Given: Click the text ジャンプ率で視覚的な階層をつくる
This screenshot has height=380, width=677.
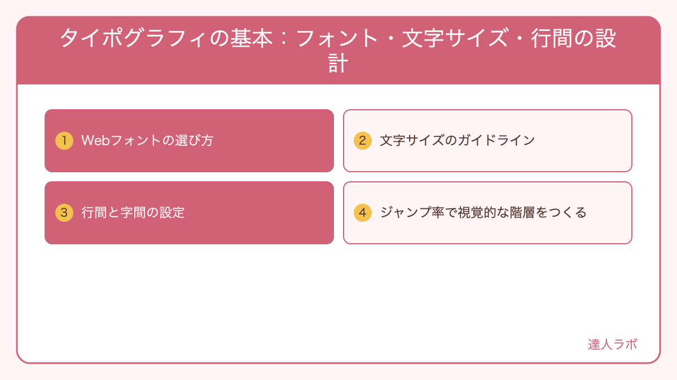Looking at the screenshot, I should pos(483,213).
